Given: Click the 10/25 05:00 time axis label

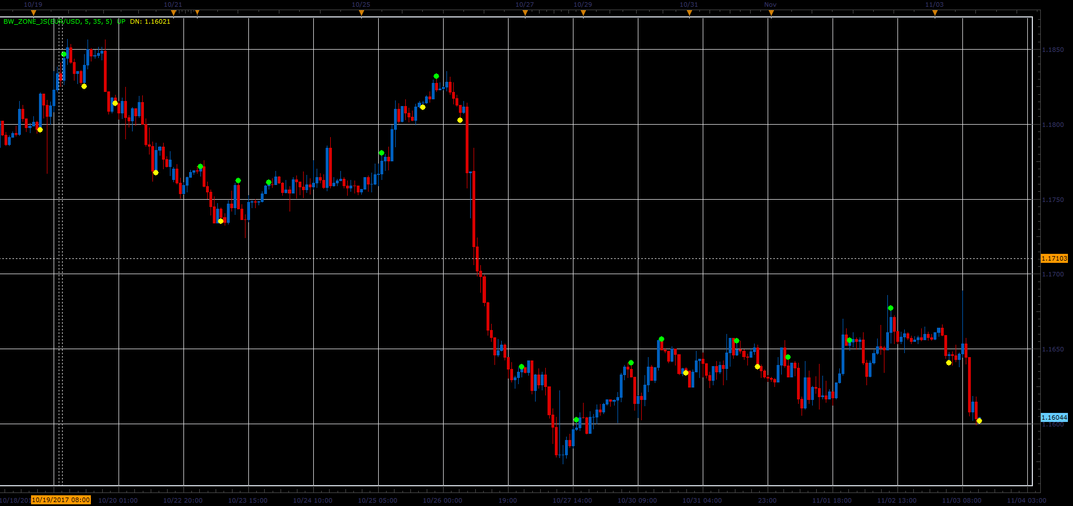Looking at the screenshot, I should [x=378, y=500].
